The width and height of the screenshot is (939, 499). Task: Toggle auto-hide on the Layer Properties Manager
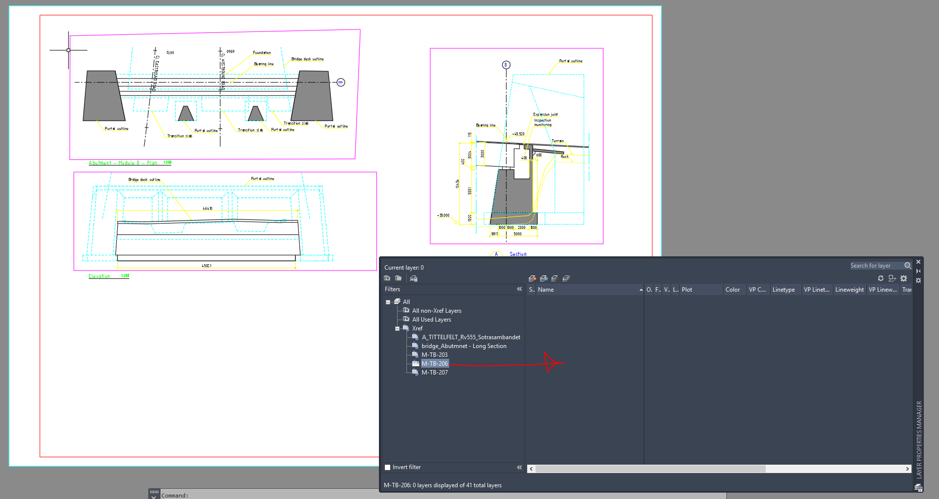click(918, 271)
